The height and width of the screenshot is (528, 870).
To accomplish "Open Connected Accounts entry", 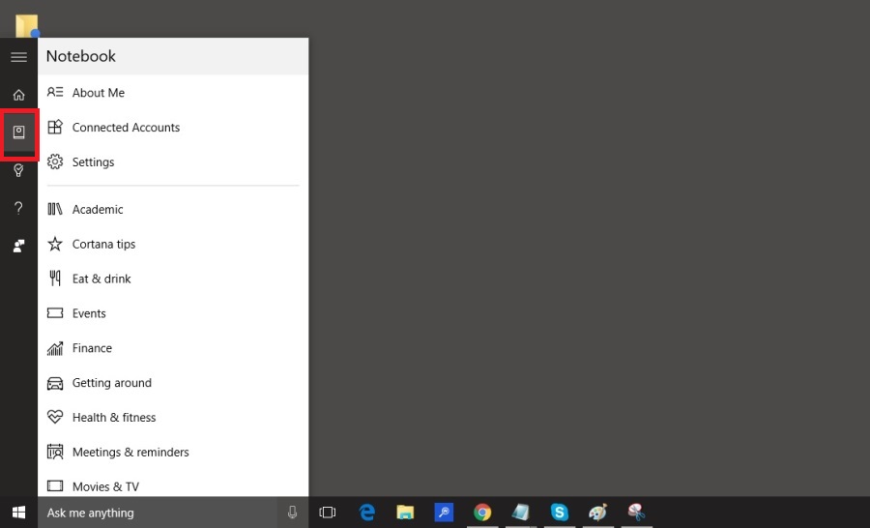I will (173, 127).
